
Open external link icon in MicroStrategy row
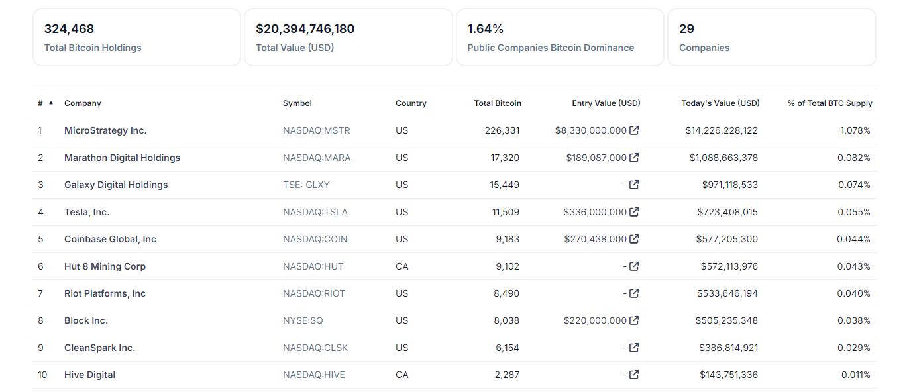pos(634,130)
